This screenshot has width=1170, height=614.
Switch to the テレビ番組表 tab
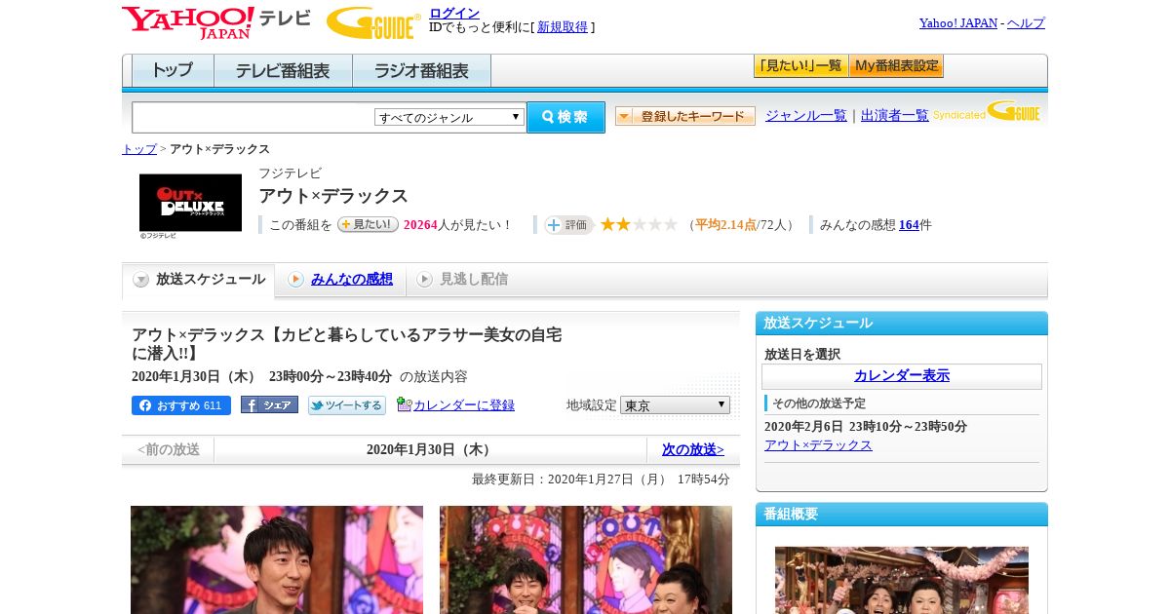(x=283, y=71)
